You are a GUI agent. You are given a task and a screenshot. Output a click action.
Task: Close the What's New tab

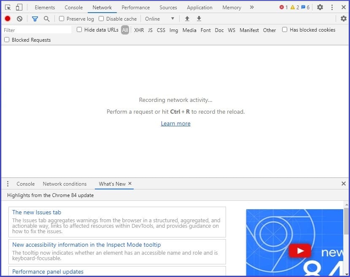tap(130, 184)
